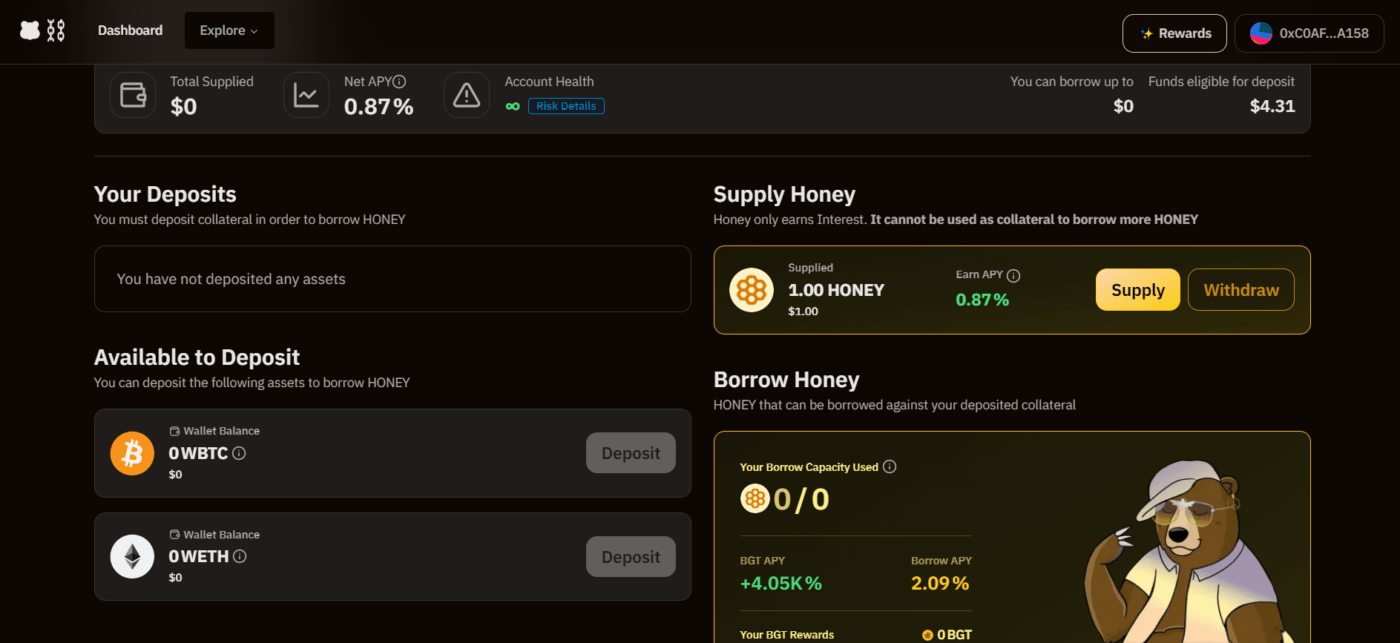
Task: Click the Earn APY info icon
Action: point(1013,276)
